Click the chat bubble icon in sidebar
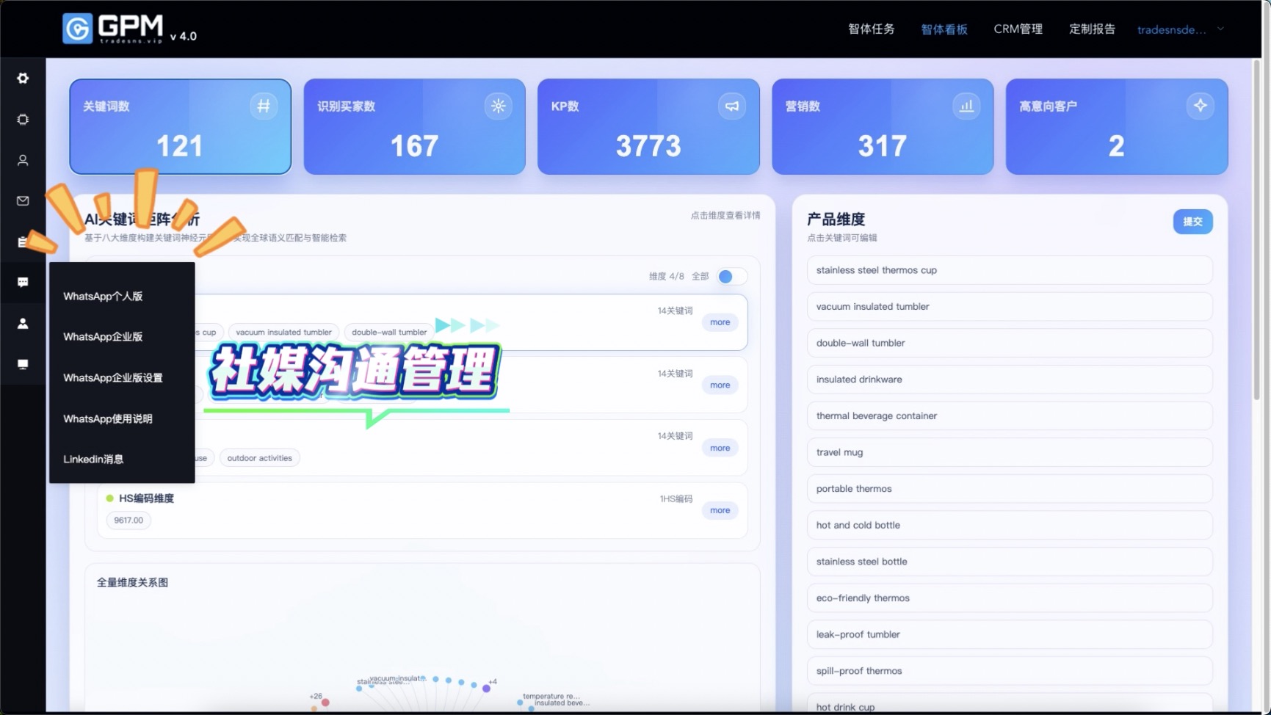Screen dimensions: 1271x715 click(x=23, y=283)
